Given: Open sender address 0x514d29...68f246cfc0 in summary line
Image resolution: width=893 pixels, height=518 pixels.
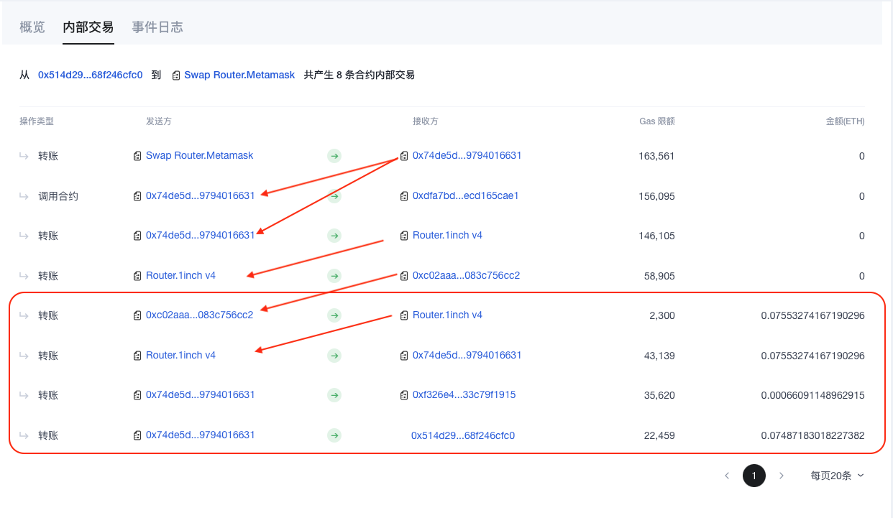Looking at the screenshot, I should point(90,75).
